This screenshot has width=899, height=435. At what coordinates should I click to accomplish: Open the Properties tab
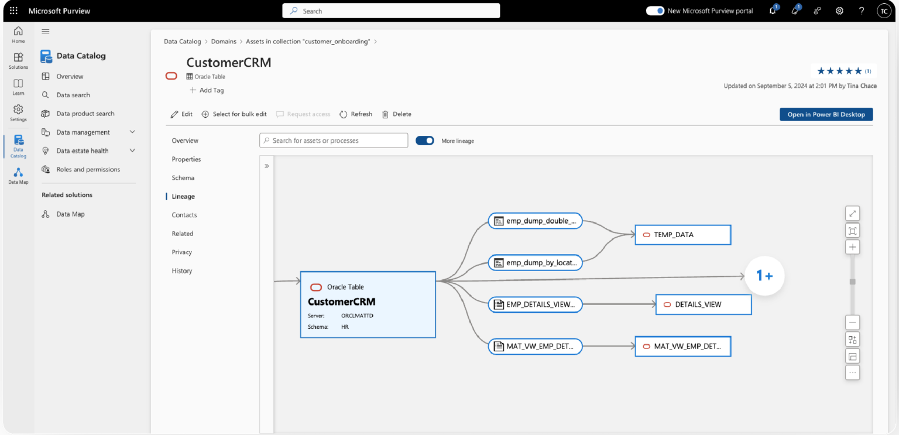coord(186,159)
